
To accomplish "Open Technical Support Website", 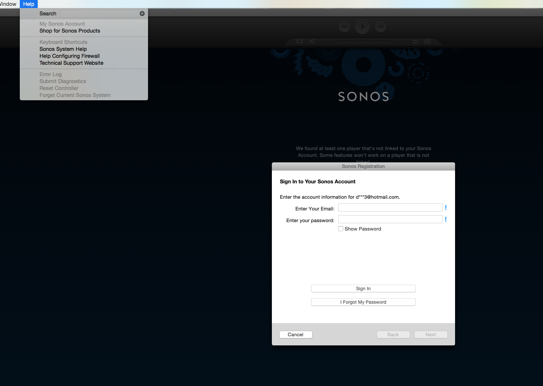I will pos(71,63).
